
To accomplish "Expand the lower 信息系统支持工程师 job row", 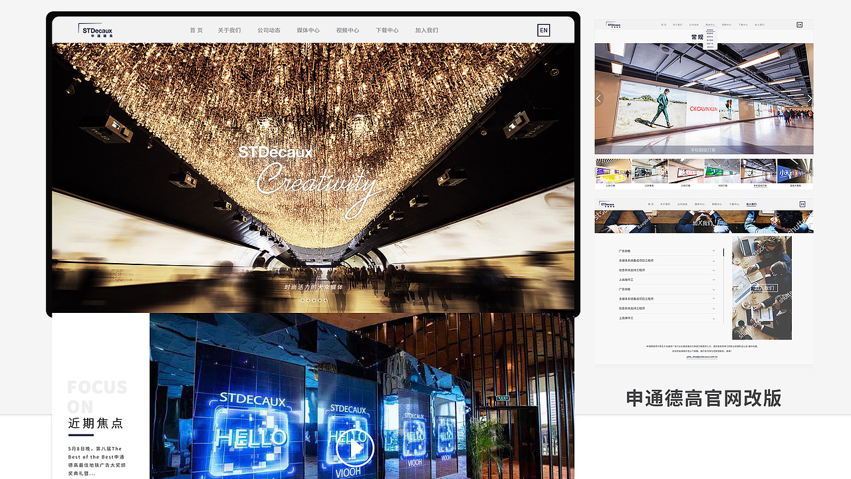I will [668, 308].
